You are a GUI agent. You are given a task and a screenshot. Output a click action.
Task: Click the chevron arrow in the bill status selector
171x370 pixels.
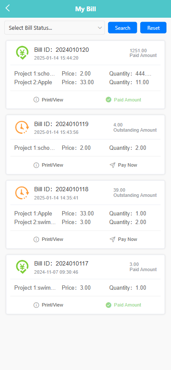pyautogui.click(x=99, y=28)
